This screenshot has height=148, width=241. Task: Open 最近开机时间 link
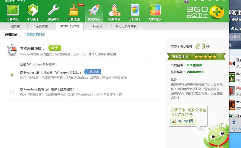[x=36, y=34]
